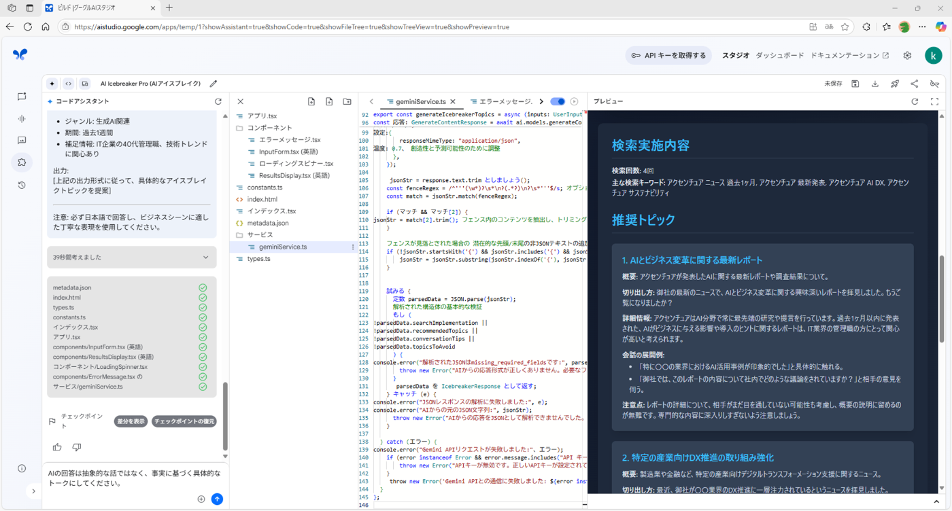
Task: Open index.html in file tree
Action: coord(262,199)
